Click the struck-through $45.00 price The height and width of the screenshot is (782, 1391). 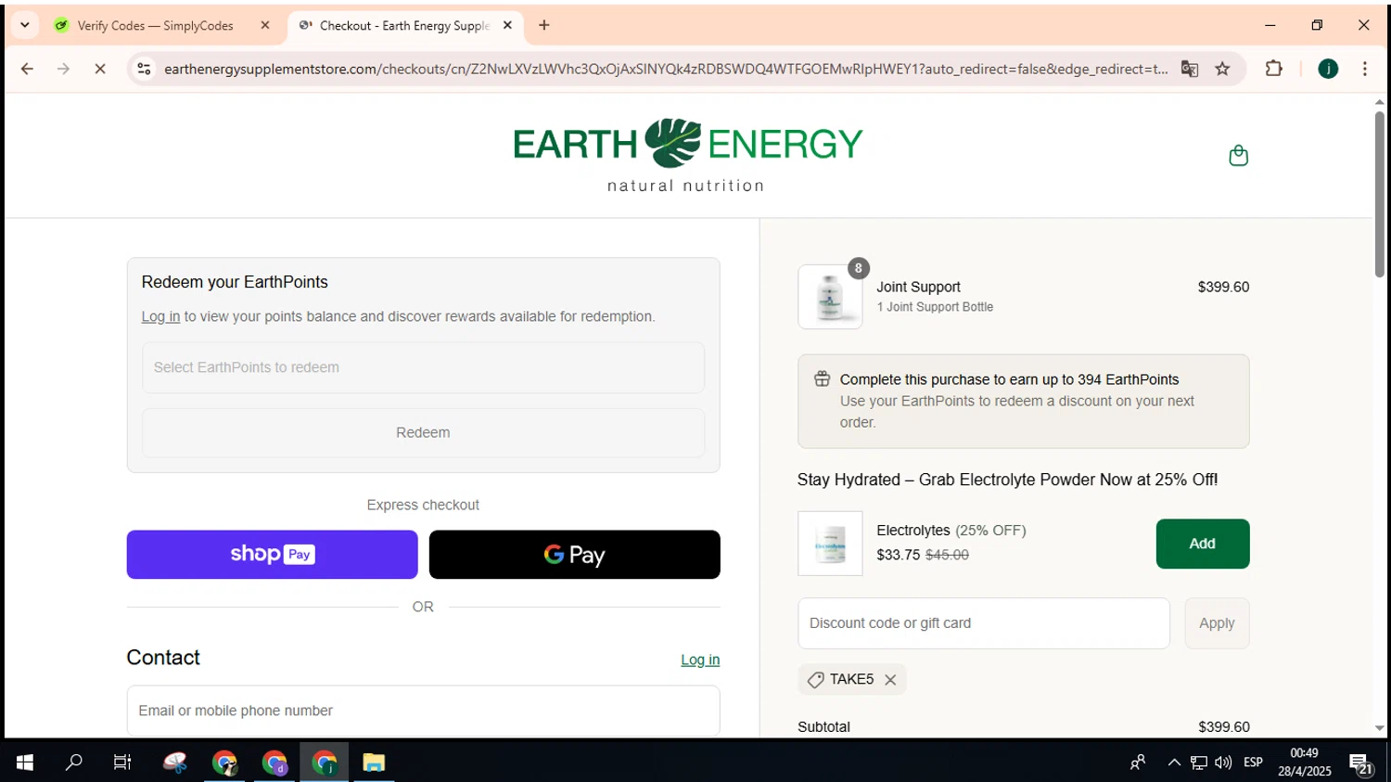point(947,555)
